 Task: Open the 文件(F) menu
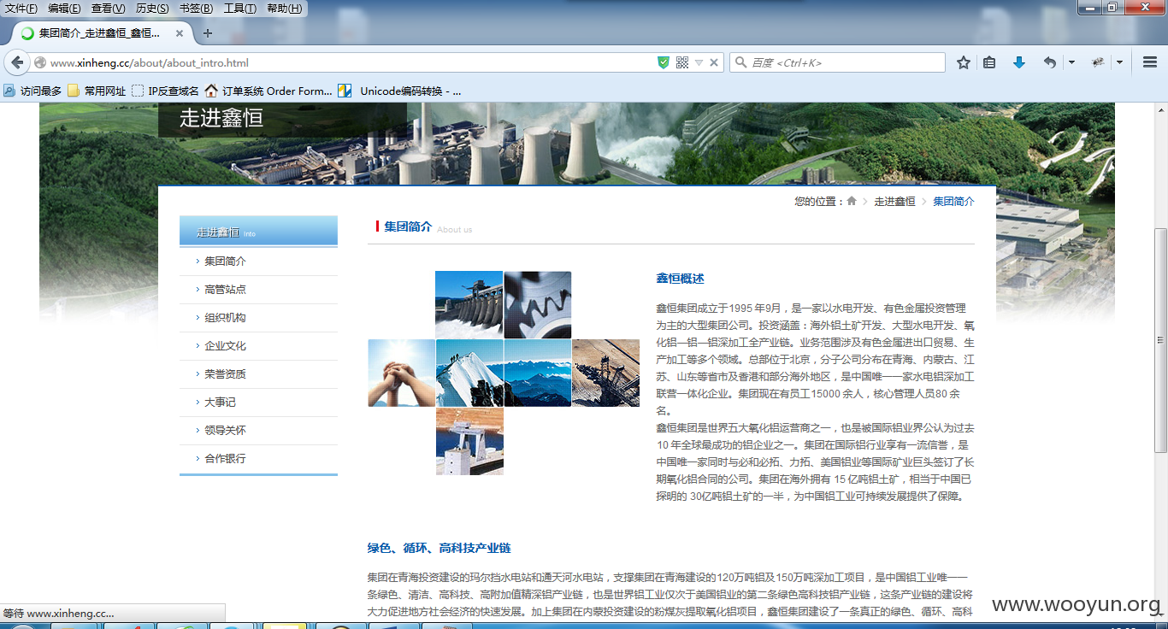[x=21, y=9]
